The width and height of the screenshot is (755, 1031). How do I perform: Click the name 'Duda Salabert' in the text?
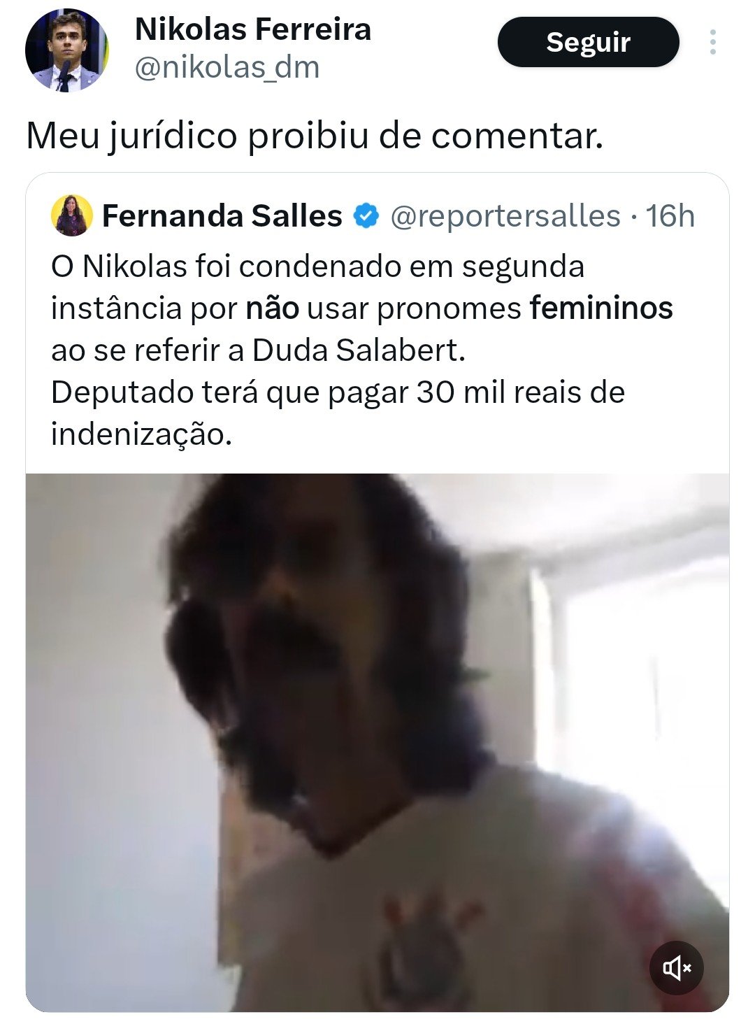coord(359,350)
